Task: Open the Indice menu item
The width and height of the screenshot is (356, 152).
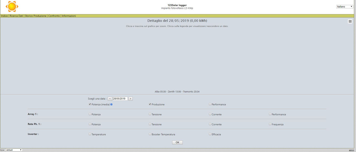Action: 4,16
